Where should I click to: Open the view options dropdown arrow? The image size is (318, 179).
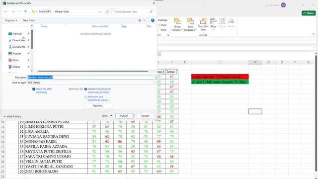pyautogui.click(x=144, y=20)
